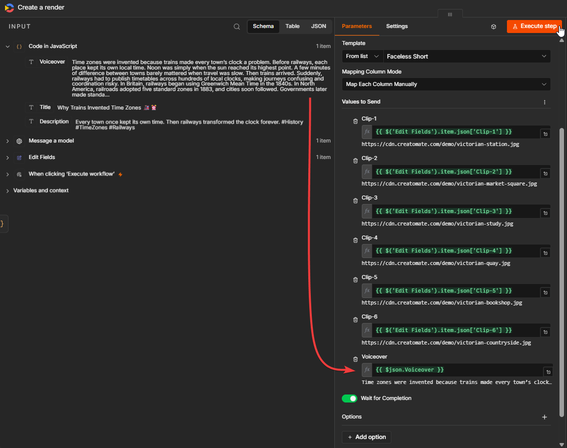Reset the Clip-1 expression value

545,134
